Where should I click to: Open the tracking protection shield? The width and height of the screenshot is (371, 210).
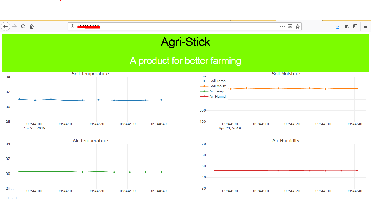(x=290, y=26)
